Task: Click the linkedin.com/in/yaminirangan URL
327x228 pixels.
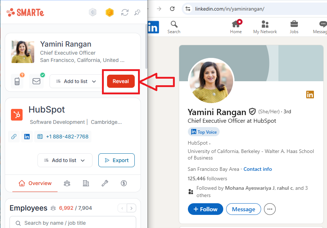Action: pyautogui.click(x=230, y=9)
